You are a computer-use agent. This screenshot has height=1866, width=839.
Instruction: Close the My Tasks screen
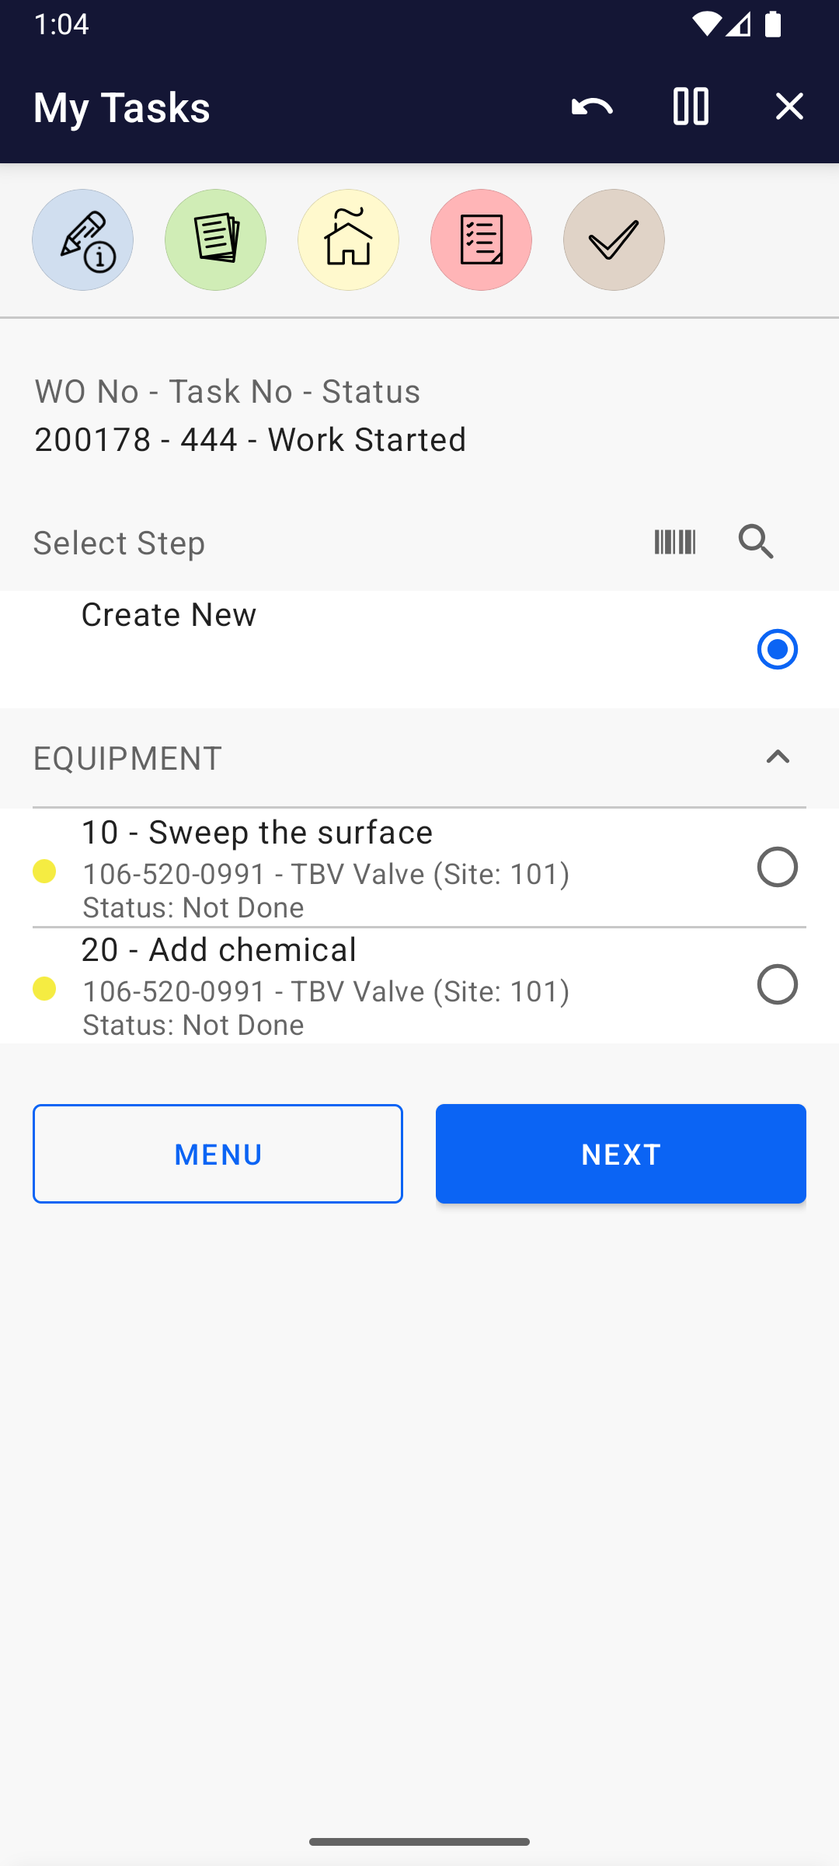click(789, 107)
